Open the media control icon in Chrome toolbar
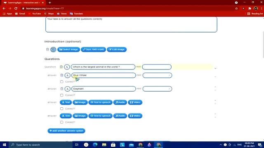 243,8
